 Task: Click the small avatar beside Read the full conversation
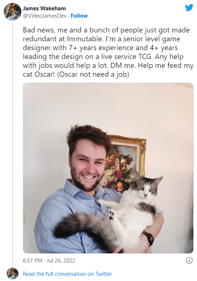(13, 274)
